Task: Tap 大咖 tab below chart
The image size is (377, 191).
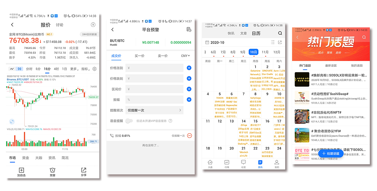Action: pyautogui.click(x=39, y=158)
